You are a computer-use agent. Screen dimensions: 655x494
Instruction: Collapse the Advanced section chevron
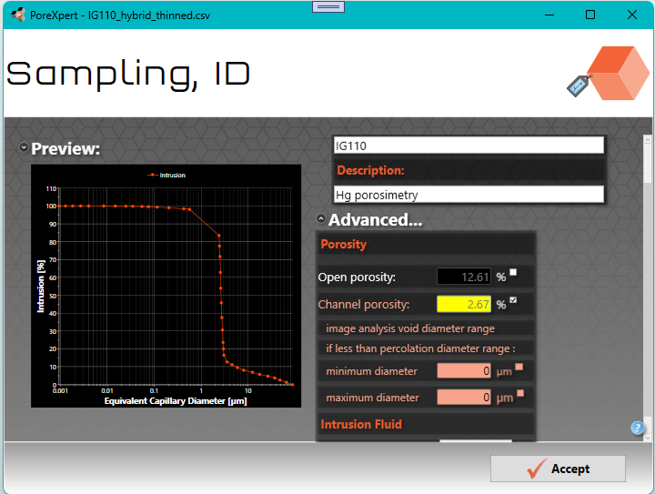[x=321, y=218]
